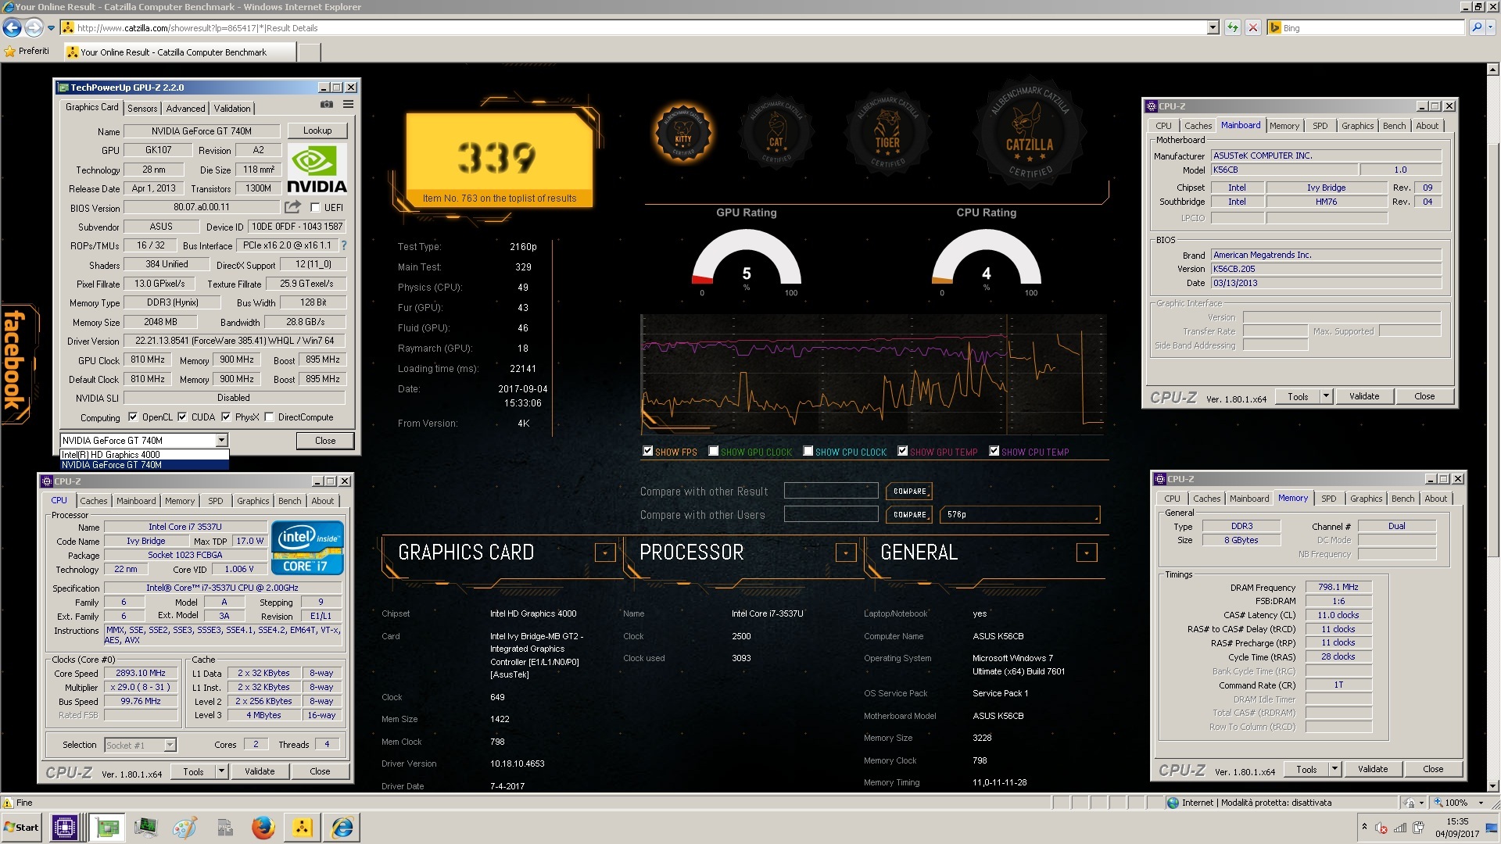Click the zoom level 100% control
The height and width of the screenshot is (844, 1501).
pyautogui.click(x=1457, y=803)
